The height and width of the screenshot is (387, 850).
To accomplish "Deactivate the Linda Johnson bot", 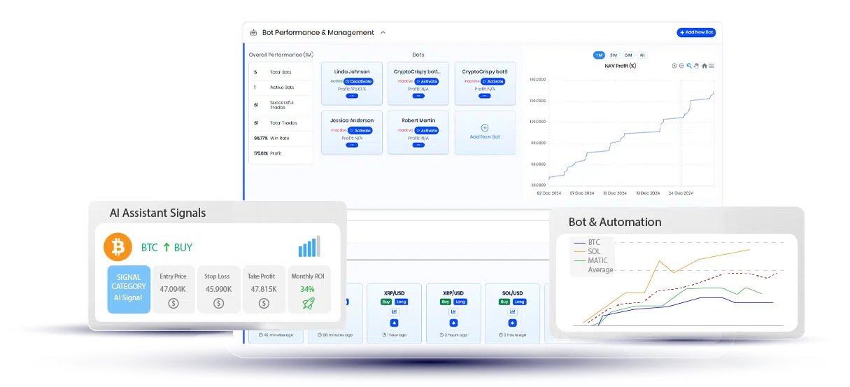I will 358,81.
